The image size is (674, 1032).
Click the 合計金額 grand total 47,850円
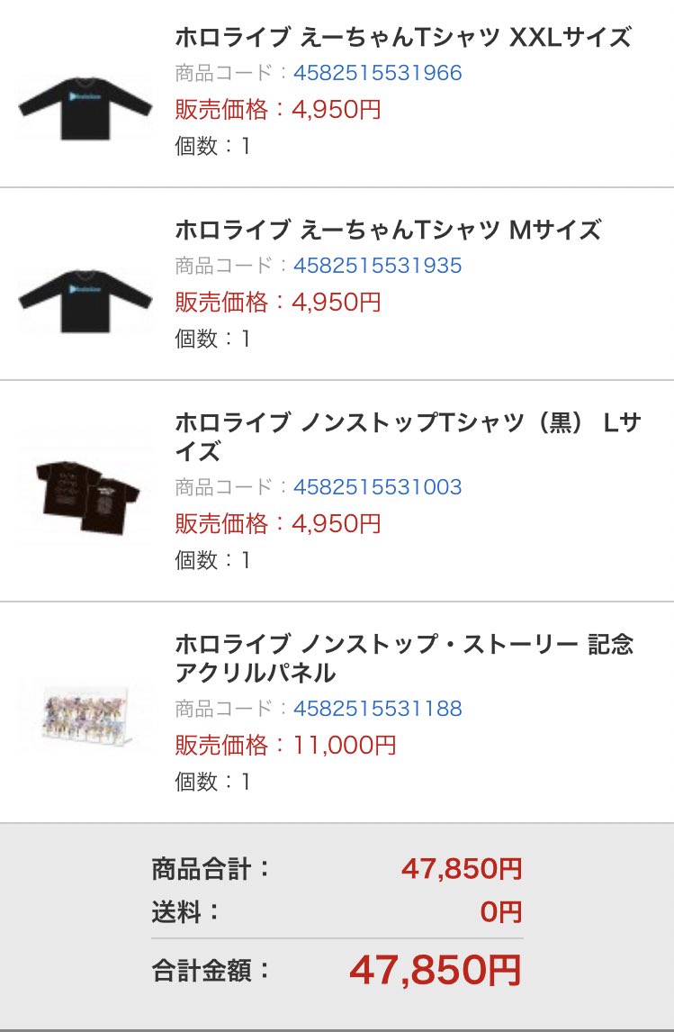(x=435, y=970)
